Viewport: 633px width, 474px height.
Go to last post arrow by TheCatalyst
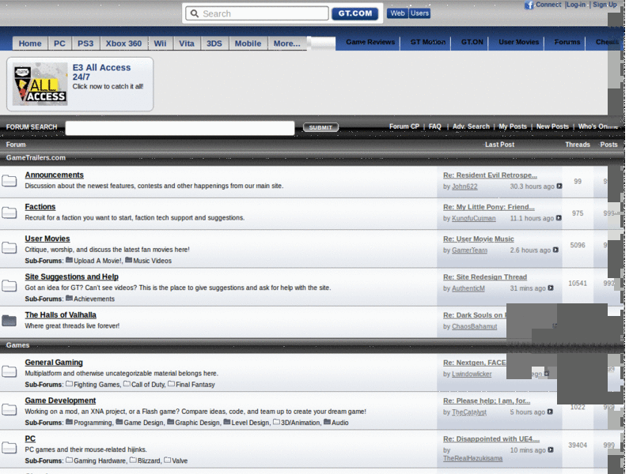pyautogui.click(x=550, y=412)
